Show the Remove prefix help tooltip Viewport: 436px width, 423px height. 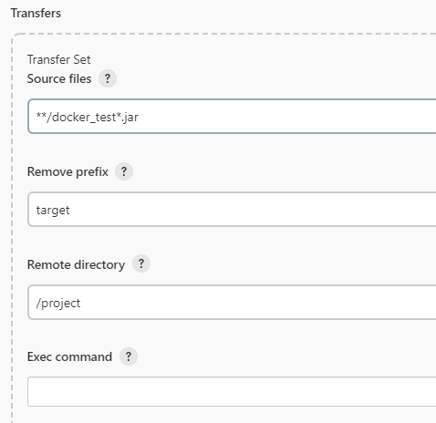pos(124,171)
